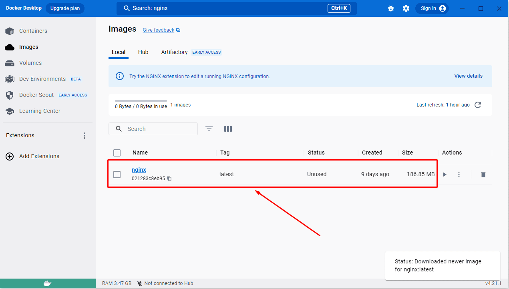The image size is (509, 289).
Task: Open the troubleshoot bug icon
Action: click(x=391, y=8)
